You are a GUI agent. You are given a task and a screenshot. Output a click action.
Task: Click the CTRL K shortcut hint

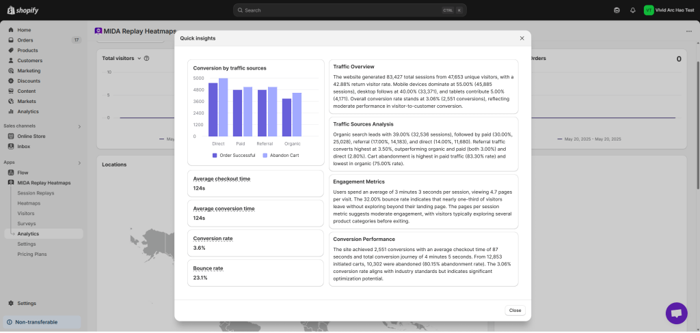[453, 10]
